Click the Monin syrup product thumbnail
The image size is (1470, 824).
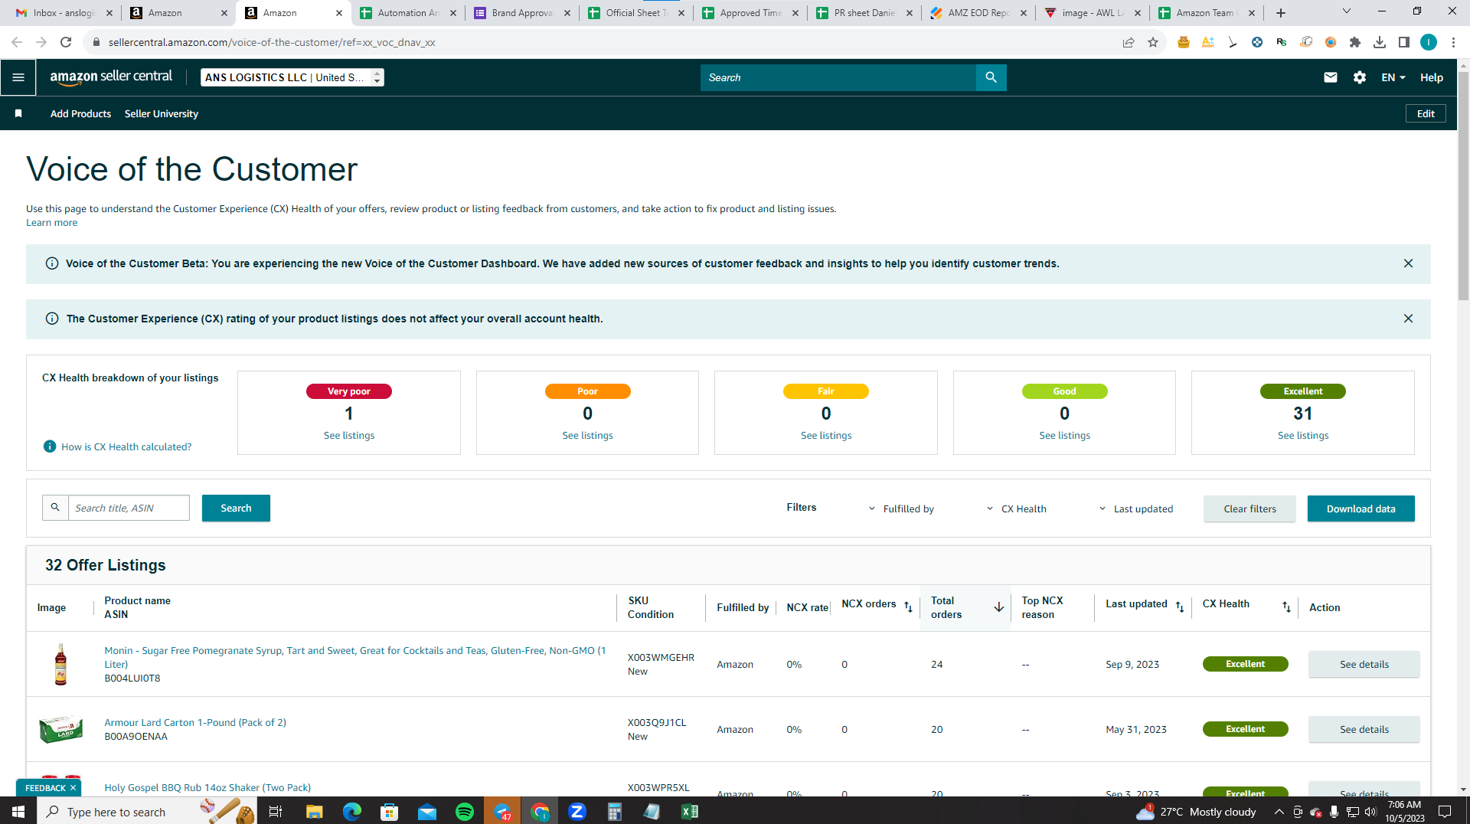point(60,664)
